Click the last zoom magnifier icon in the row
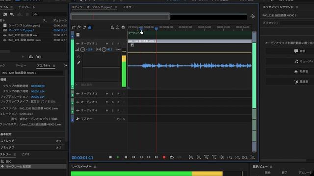The image size is (314, 176). tap(253, 157)
